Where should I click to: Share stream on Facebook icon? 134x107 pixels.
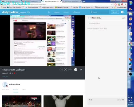coord(61,70)
